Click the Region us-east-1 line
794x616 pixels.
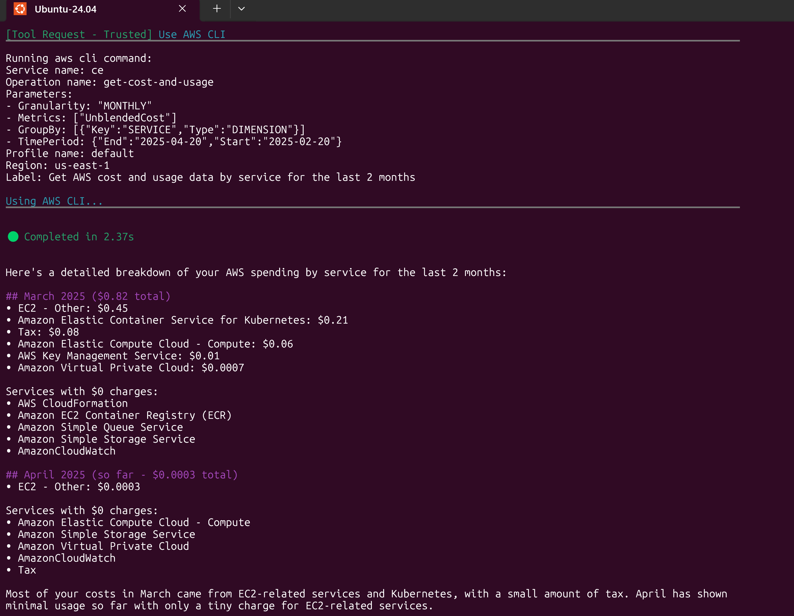(57, 165)
